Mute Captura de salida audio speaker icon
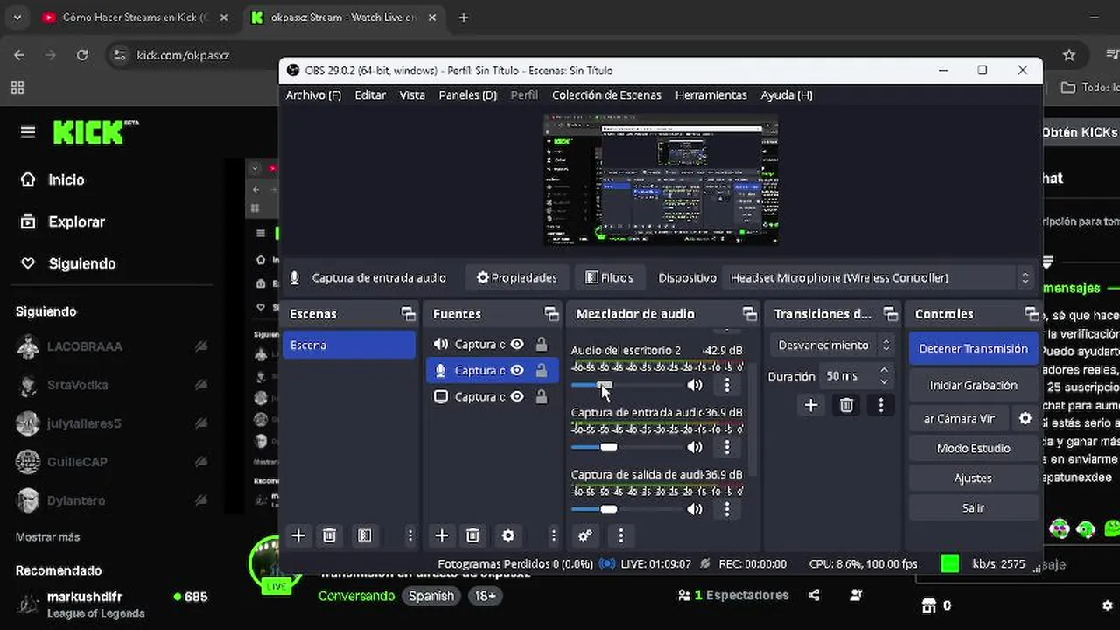 tap(695, 509)
